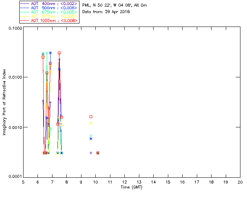Click the x-axis tick label 19

coord(226,182)
